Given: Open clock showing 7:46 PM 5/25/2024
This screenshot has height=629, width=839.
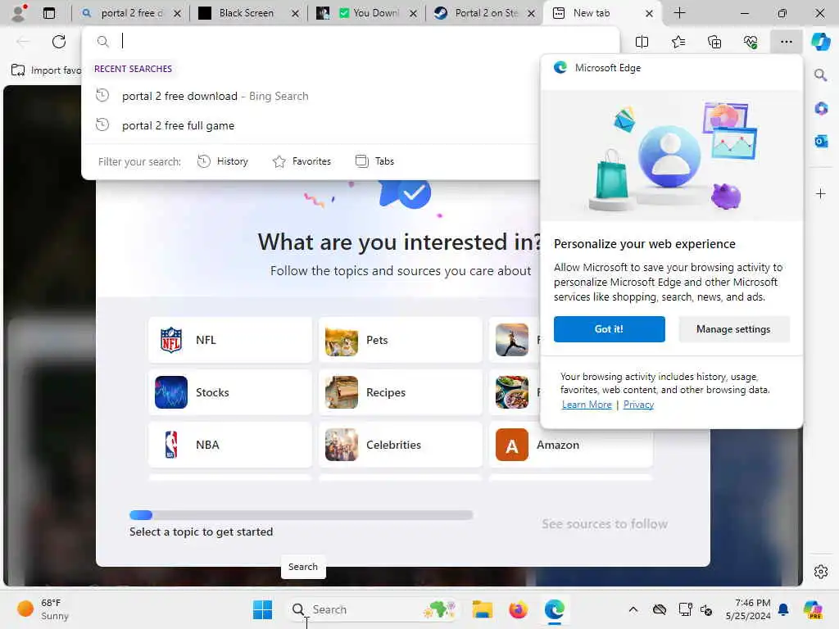Looking at the screenshot, I should click(748, 609).
